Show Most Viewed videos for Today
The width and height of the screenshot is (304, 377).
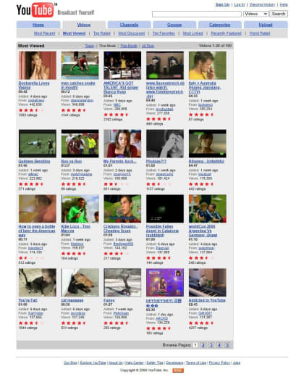tap(90, 46)
